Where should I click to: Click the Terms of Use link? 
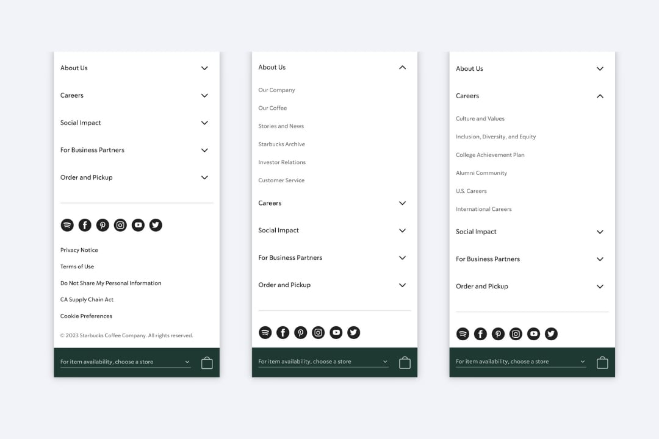pyautogui.click(x=77, y=266)
